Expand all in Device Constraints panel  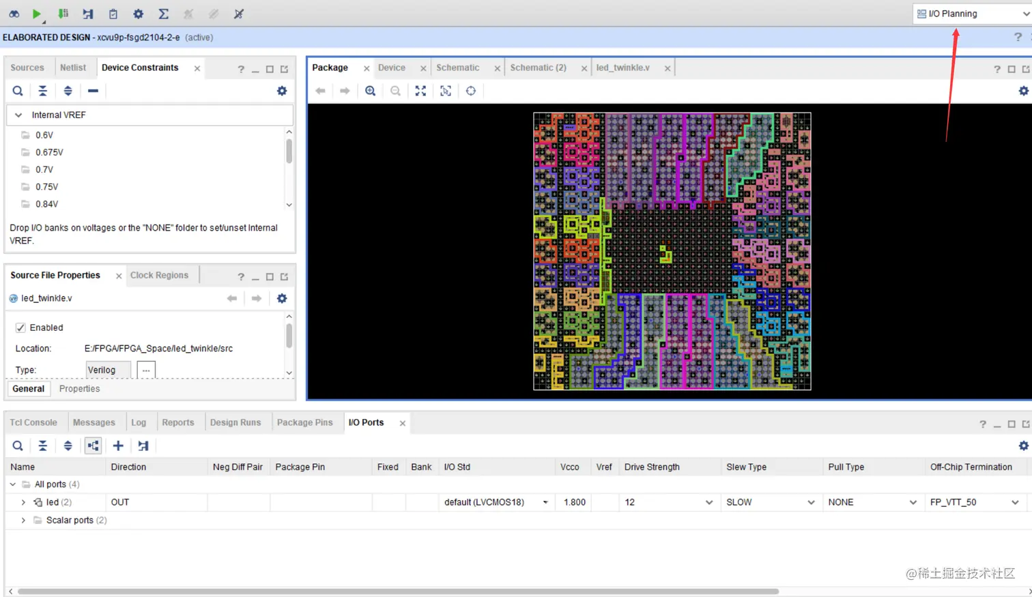pyautogui.click(x=68, y=91)
